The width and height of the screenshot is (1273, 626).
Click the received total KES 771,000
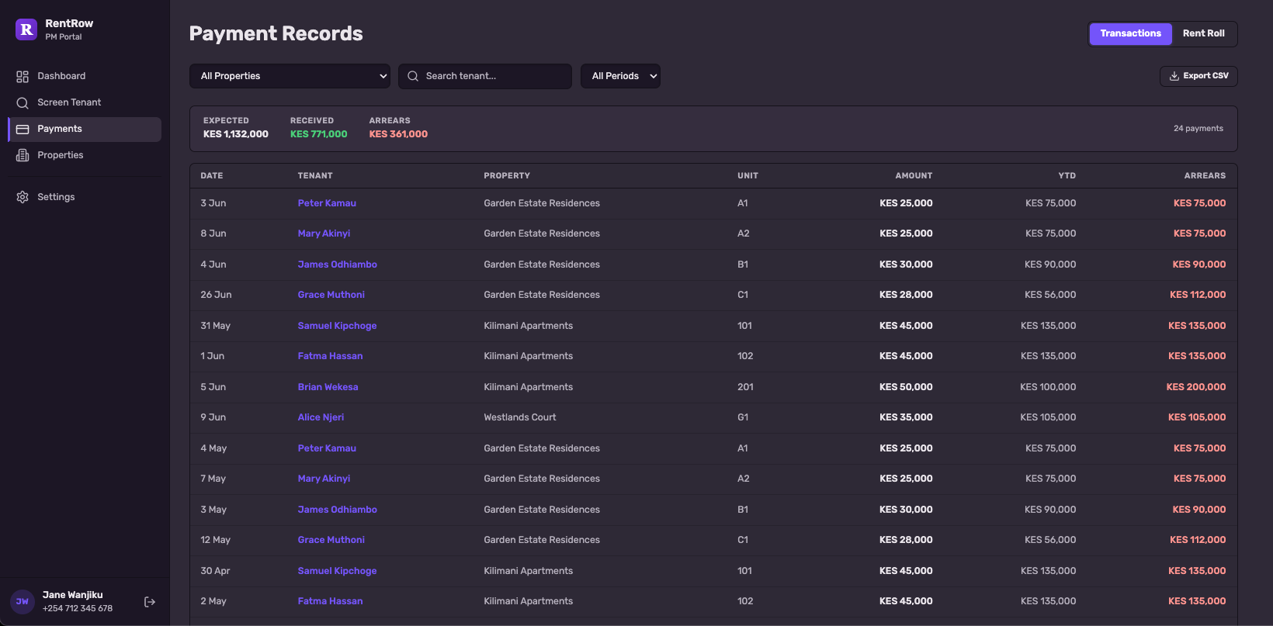coord(319,134)
